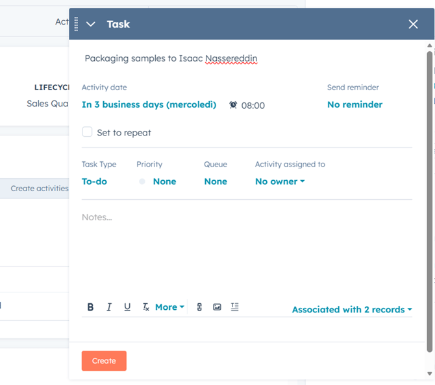The width and height of the screenshot is (435, 385).
Task: Click into the Notes text area
Action: point(247,253)
